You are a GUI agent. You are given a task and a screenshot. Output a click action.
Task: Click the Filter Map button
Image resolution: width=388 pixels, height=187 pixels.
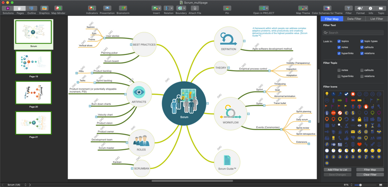tap(370, 170)
